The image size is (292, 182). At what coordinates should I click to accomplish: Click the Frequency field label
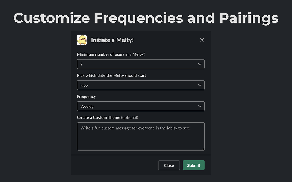(86, 96)
